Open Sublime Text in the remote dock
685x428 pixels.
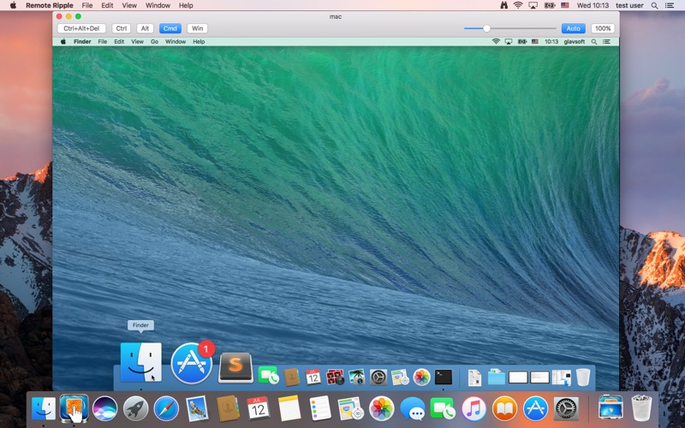[236, 368]
